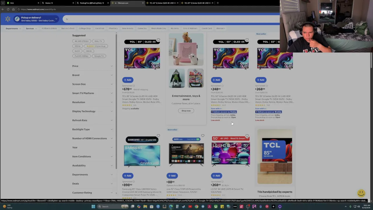Click the browser address bar URL
This screenshot has height=210, width=373.
click(x=38, y=9)
